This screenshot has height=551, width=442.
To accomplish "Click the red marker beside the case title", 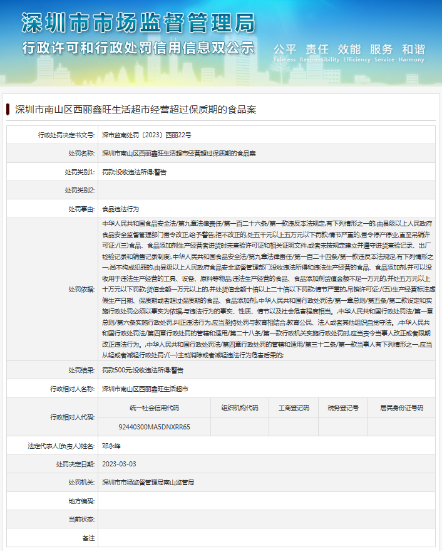I will [x=8, y=109].
